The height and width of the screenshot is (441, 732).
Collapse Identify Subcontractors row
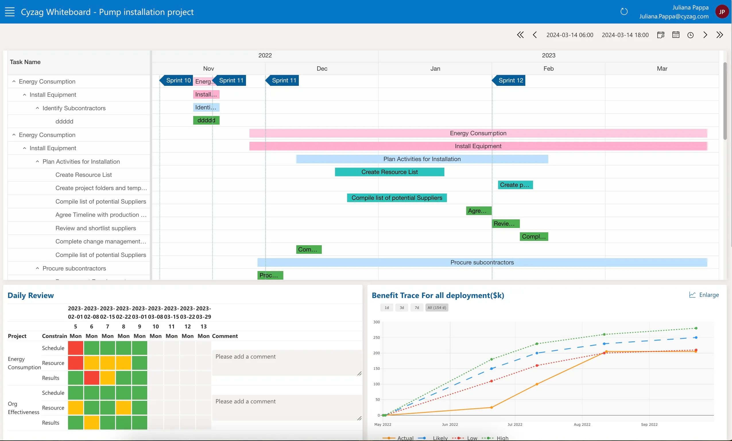pyautogui.click(x=37, y=108)
